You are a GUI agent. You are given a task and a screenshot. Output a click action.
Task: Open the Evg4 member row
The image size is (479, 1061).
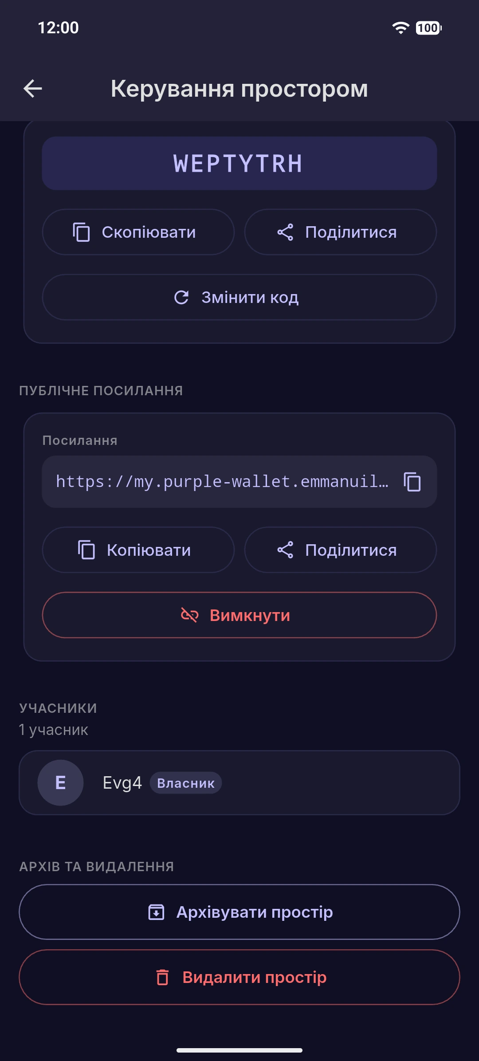(239, 783)
